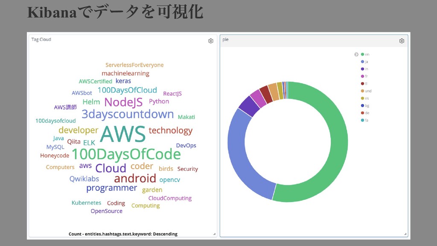Click the 'Computers' tag

click(60, 167)
